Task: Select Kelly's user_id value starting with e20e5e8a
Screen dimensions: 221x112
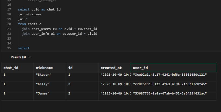Action: pos(170,84)
